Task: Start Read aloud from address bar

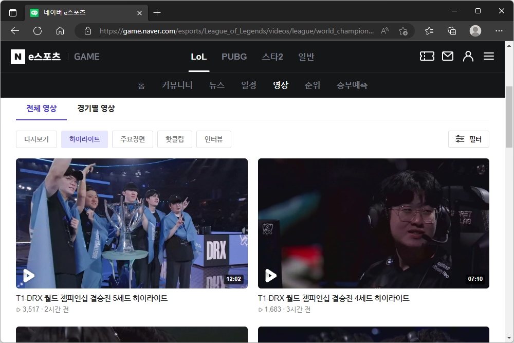Action: point(385,31)
